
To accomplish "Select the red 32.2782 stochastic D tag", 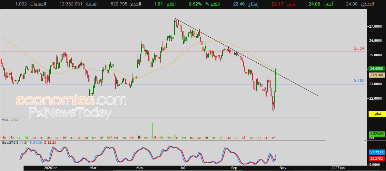I will coord(377,158).
